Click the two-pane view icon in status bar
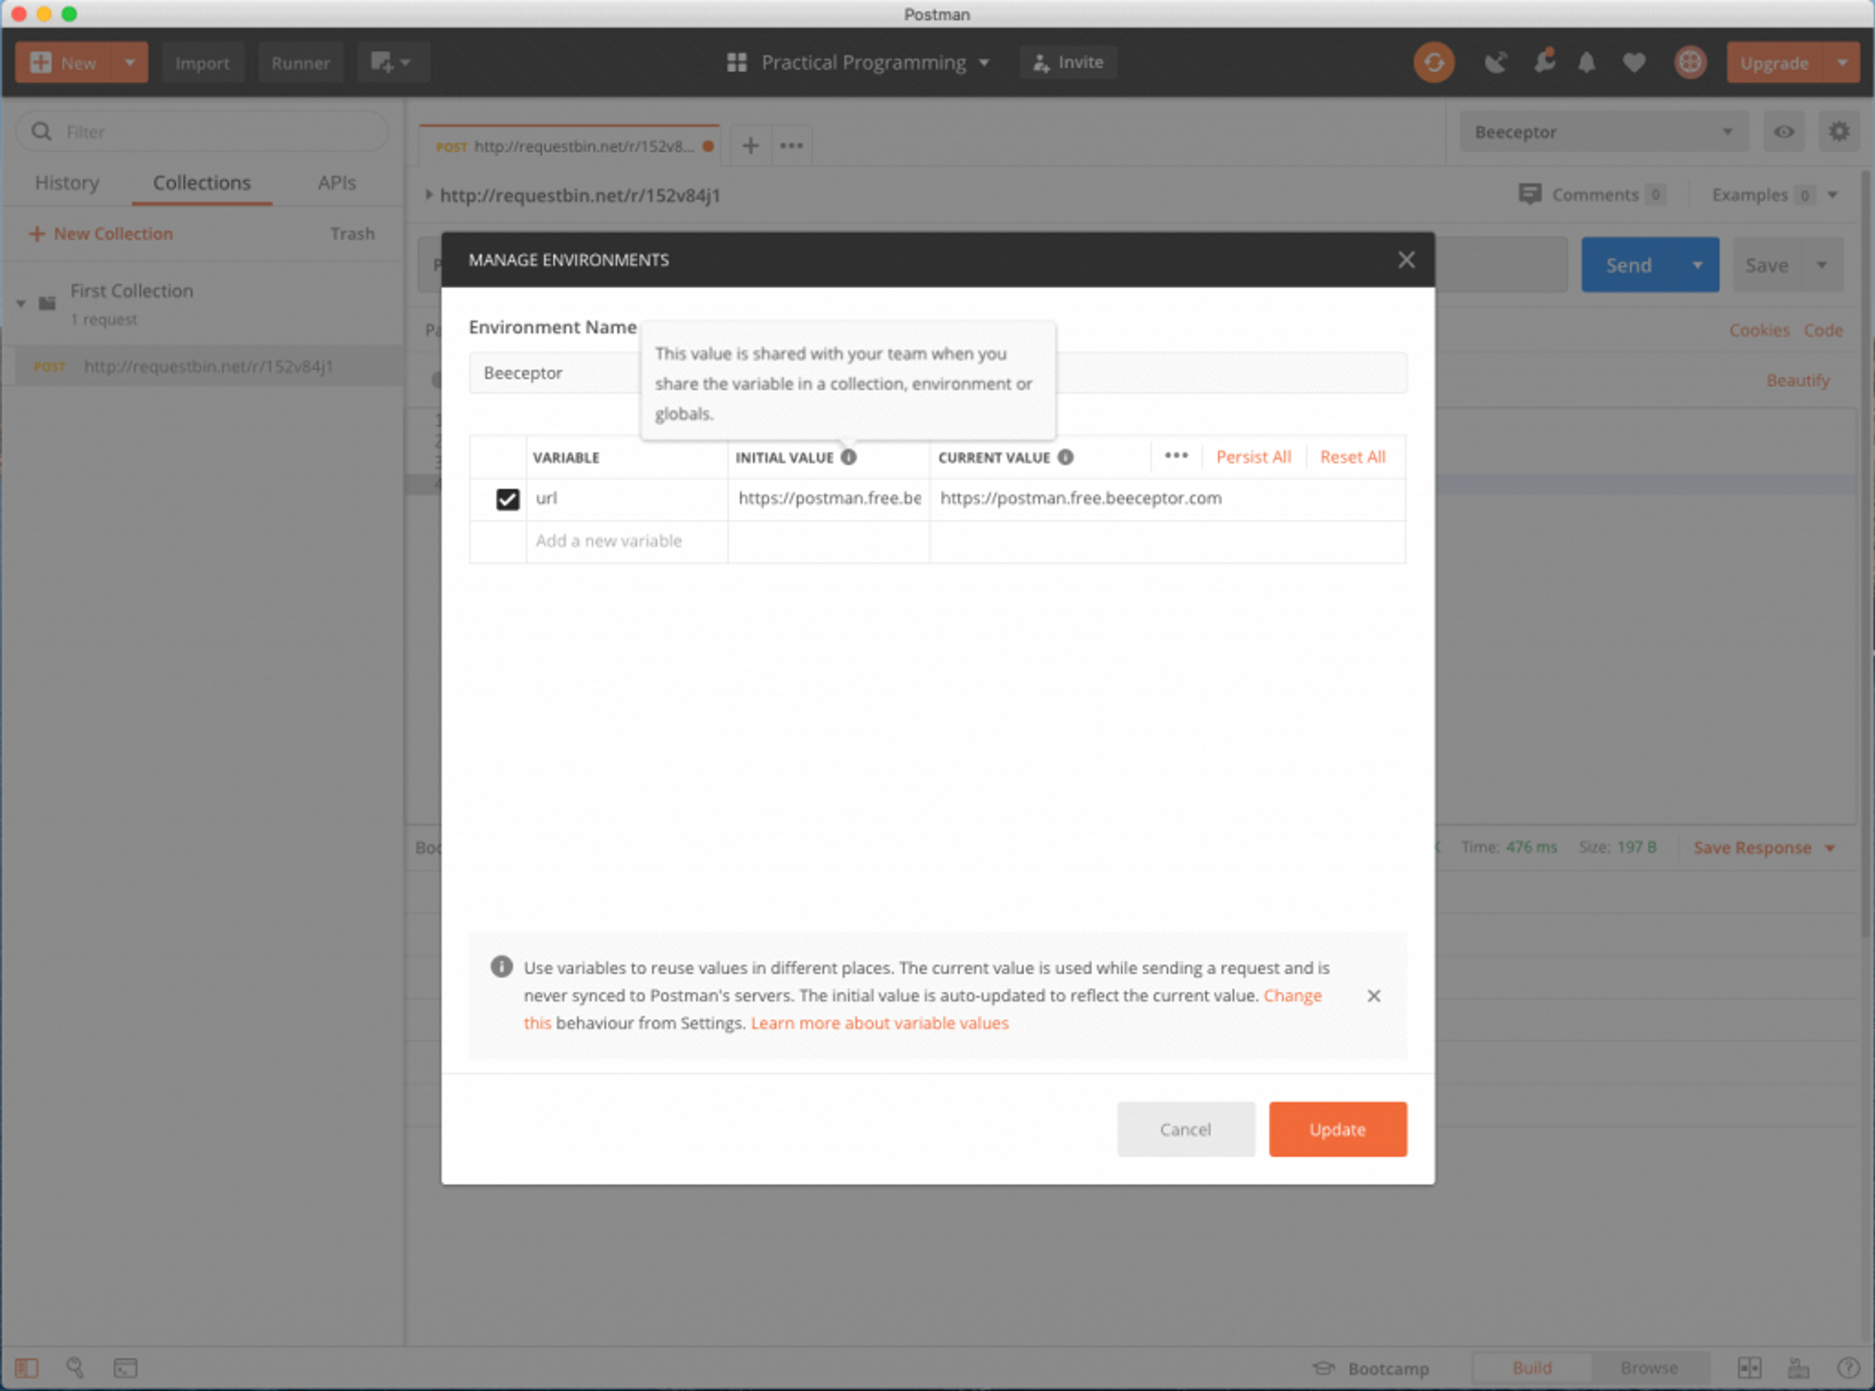Image resolution: width=1875 pixels, height=1391 pixels. pyautogui.click(x=1749, y=1368)
